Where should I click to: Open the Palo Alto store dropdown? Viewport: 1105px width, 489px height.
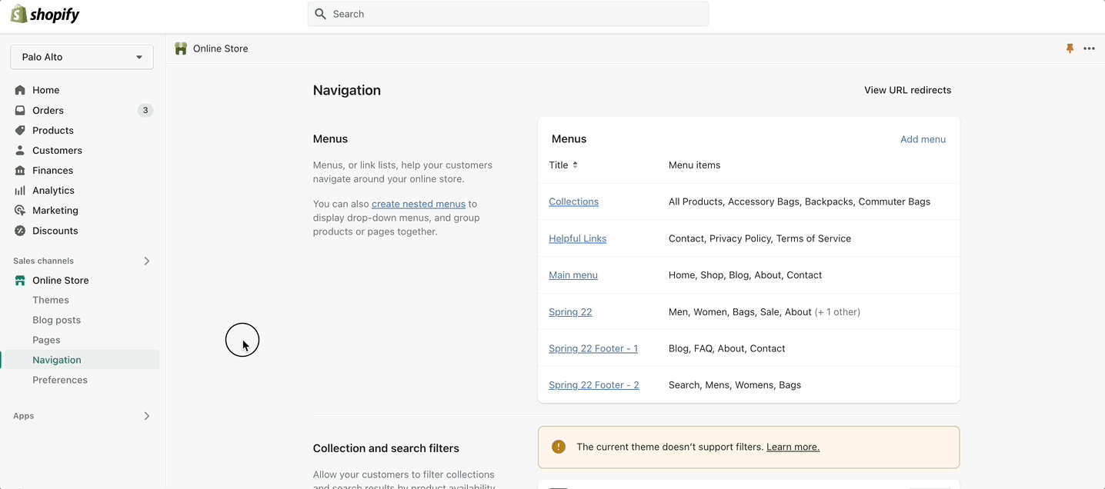[82, 57]
